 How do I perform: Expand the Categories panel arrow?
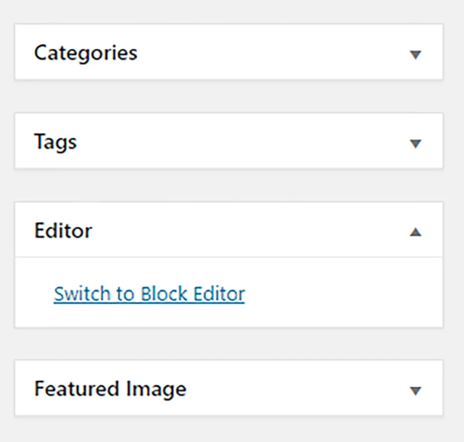click(415, 55)
